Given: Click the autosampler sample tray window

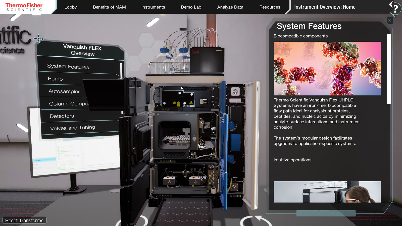Looking at the screenshot, I should click(174, 136).
